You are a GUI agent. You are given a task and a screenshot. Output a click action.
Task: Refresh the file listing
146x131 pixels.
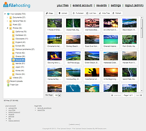[117, 13]
